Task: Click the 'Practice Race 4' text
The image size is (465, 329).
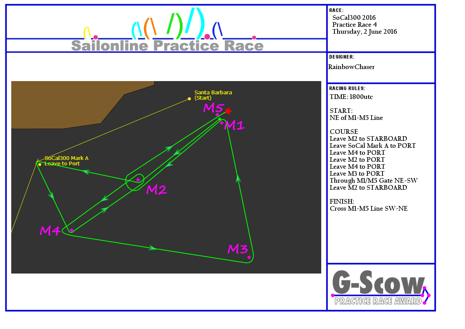Action: [x=355, y=24]
